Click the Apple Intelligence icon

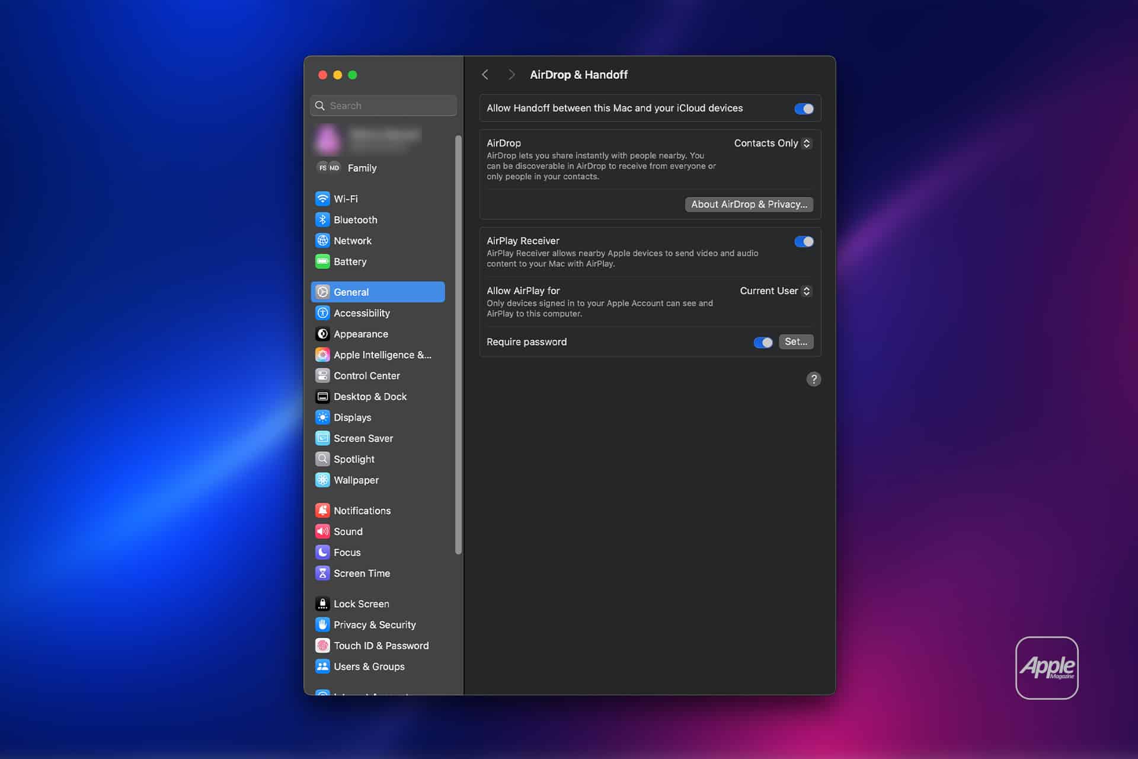pyautogui.click(x=322, y=355)
